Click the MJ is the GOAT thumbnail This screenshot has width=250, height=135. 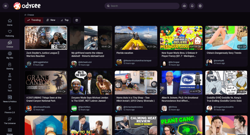pyautogui.click(x=91, y=82)
